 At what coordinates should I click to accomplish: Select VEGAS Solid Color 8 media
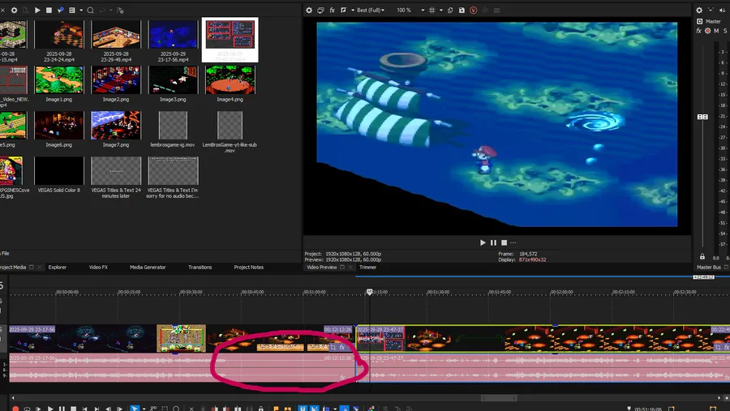(x=59, y=171)
